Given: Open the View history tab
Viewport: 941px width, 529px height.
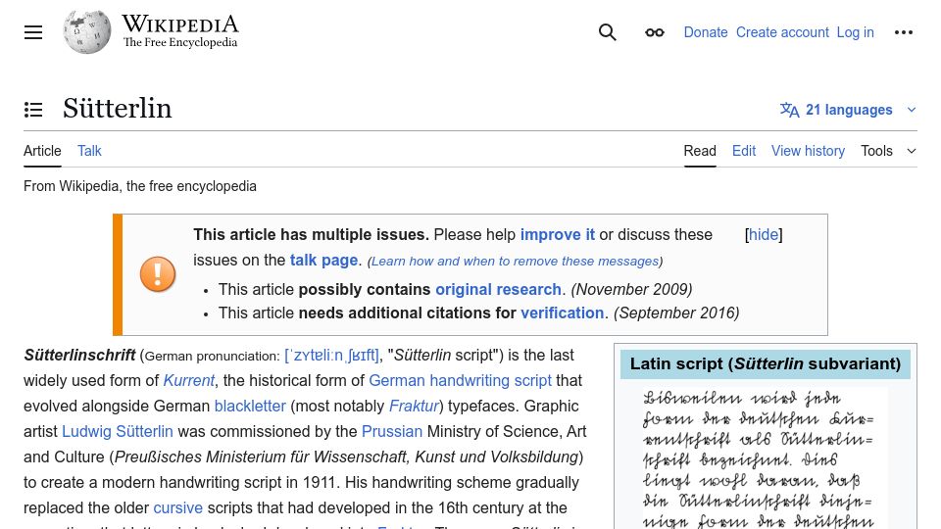Looking at the screenshot, I should pyautogui.click(x=808, y=151).
